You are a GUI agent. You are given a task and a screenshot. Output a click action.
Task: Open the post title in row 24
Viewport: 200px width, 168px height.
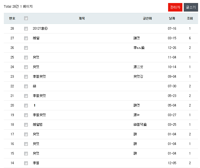36,67
